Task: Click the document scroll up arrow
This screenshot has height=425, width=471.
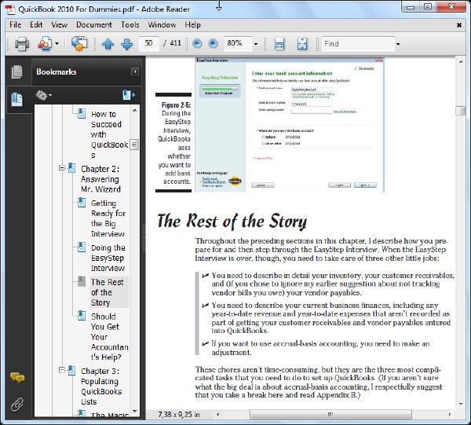Action: (x=461, y=61)
